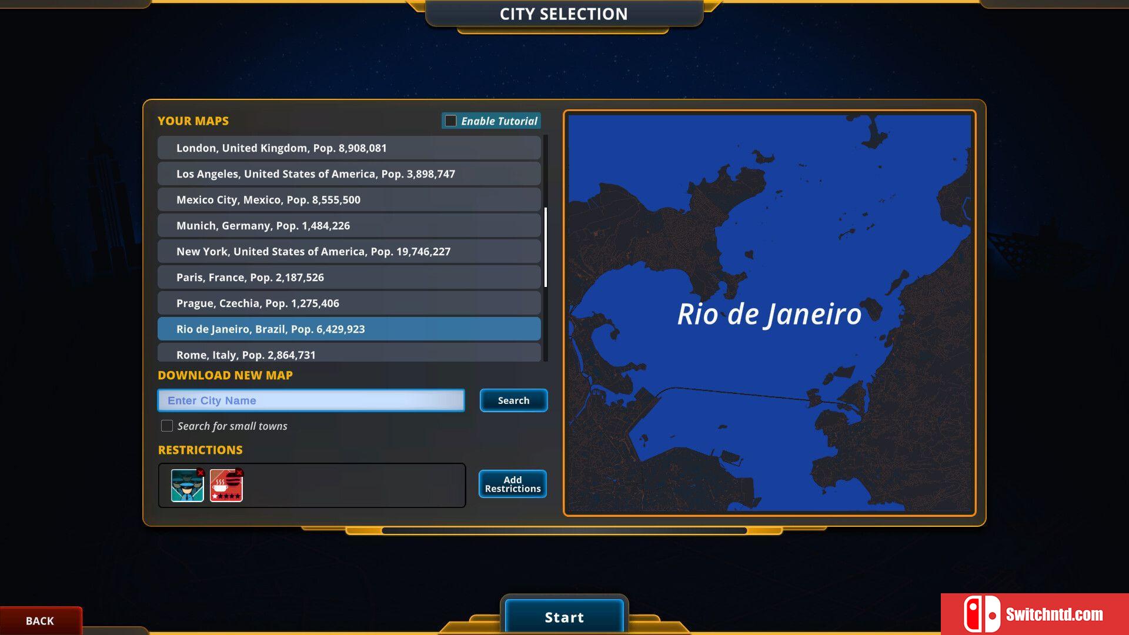Click the RESTRICTIONS section header

pos(200,449)
